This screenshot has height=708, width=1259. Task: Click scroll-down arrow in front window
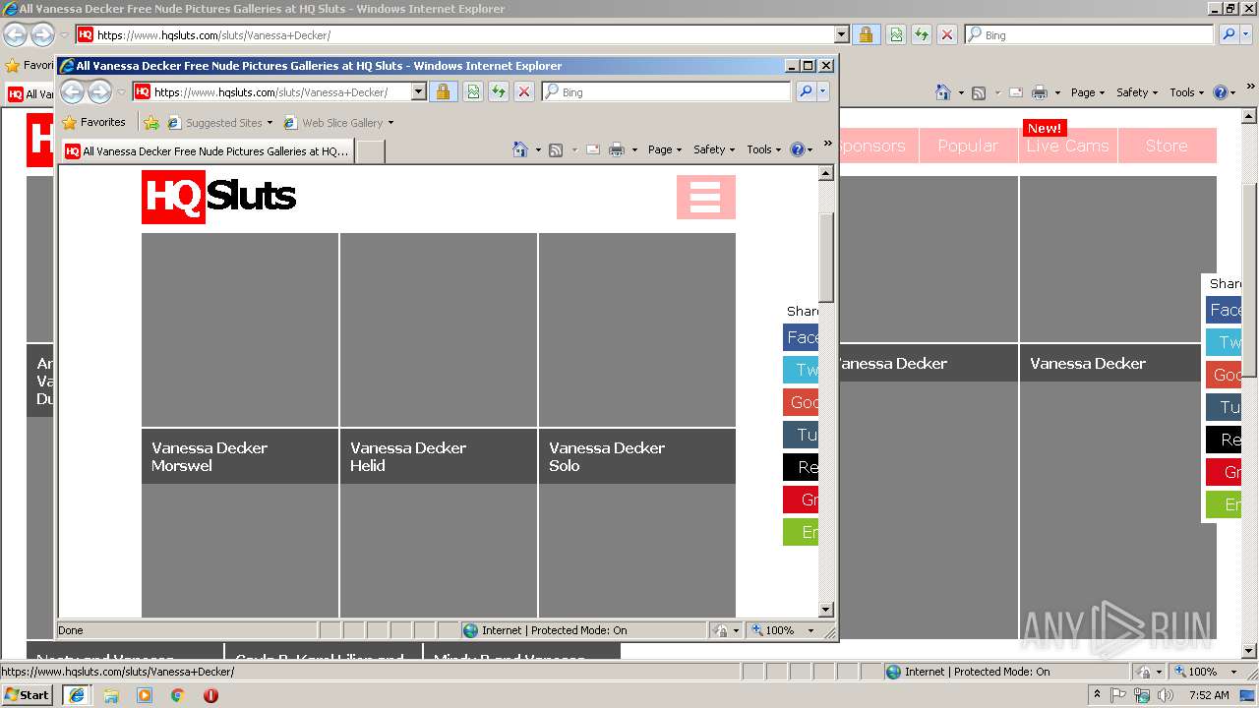tap(826, 610)
